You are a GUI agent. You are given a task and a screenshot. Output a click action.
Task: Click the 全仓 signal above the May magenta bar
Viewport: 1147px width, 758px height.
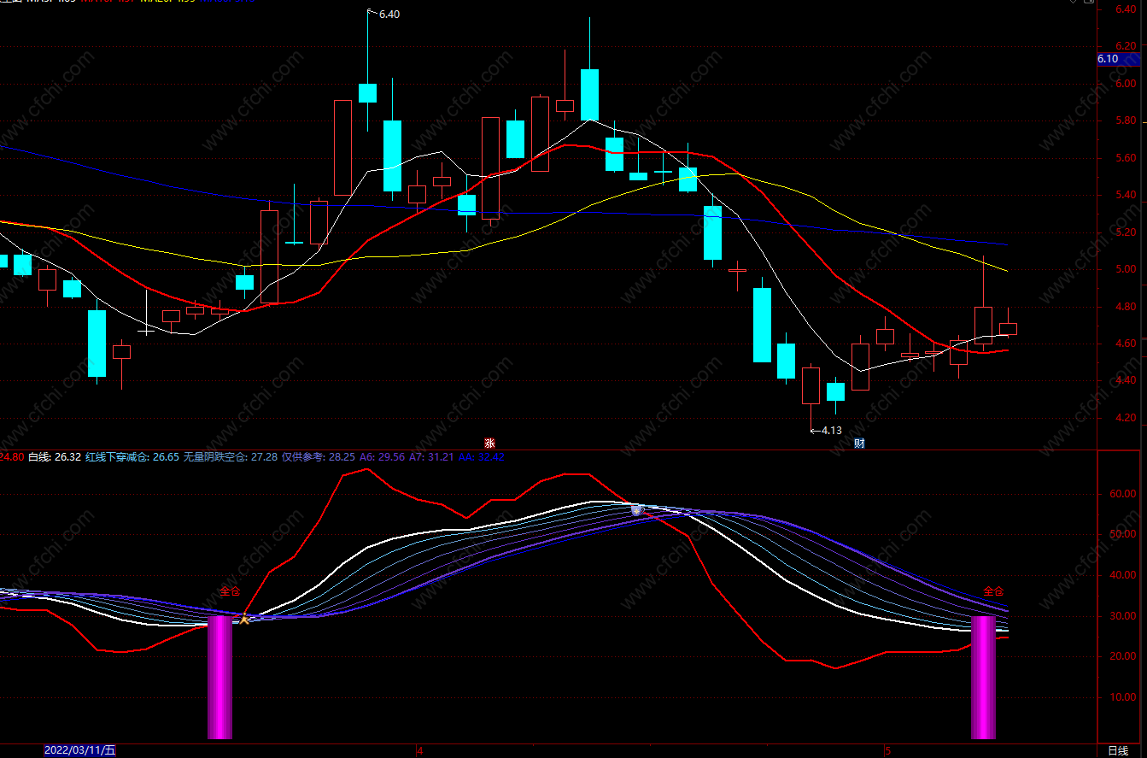[x=993, y=591]
